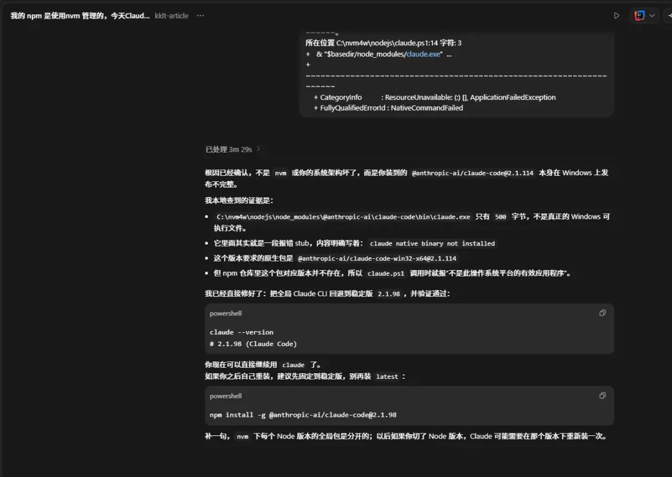Click the claude --version command line
This screenshot has width=672, height=477.
point(241,332)
